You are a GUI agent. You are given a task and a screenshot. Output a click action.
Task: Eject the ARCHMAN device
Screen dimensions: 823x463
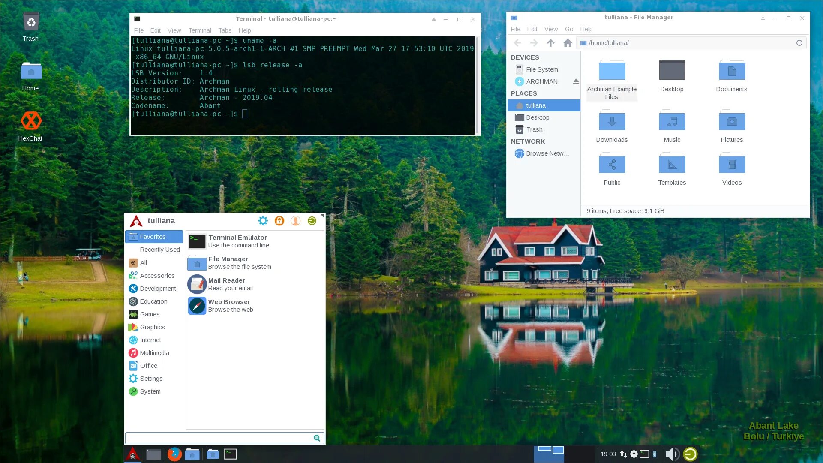576,81
